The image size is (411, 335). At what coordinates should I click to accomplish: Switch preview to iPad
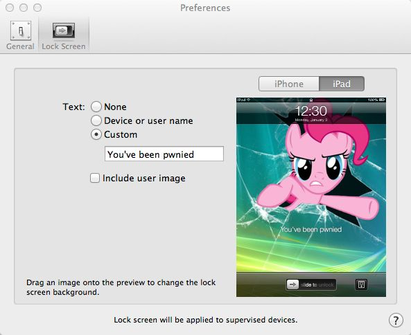342,84
